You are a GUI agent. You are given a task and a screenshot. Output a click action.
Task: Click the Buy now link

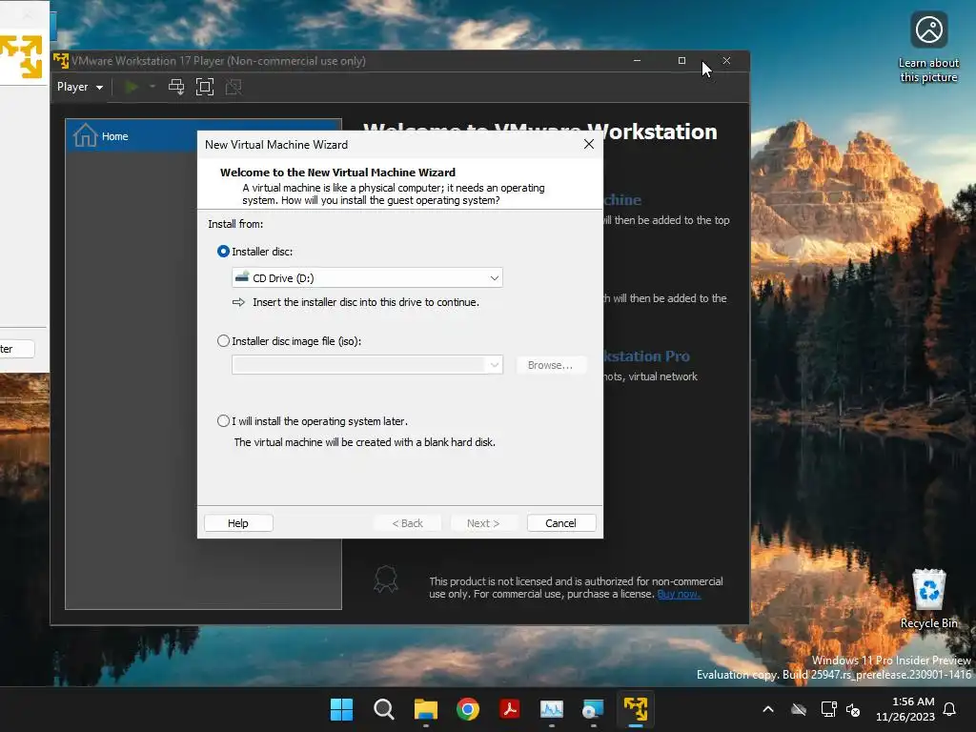point(679,594)
